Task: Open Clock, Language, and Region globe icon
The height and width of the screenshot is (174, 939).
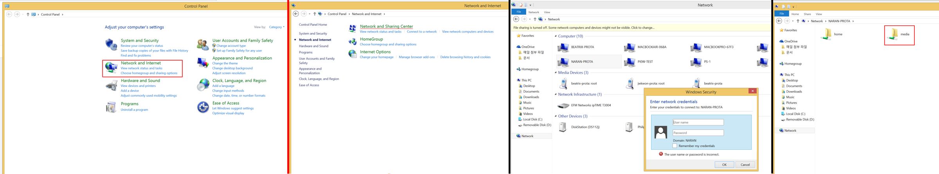Action: 203,85
